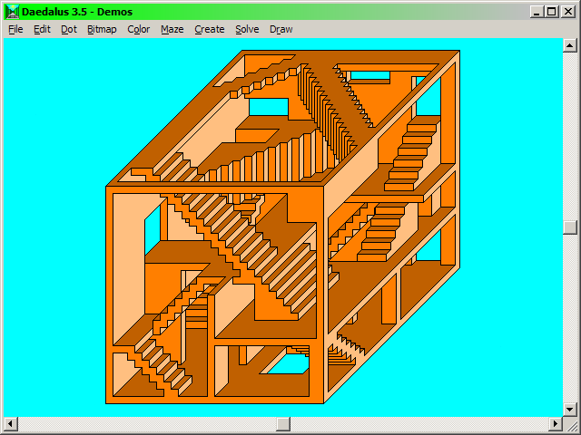The height and width of the screenshot is (435, 581).
Task: Open the Create menu
Action: coord(209,29)
